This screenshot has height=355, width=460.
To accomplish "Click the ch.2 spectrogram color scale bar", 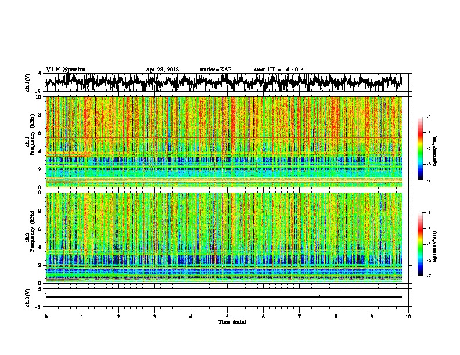I will (x=420, y=244).
